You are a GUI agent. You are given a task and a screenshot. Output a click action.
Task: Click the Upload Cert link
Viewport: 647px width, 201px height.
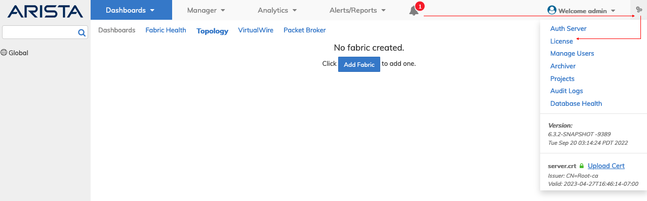pyautogui.click(x=606, y=166)
